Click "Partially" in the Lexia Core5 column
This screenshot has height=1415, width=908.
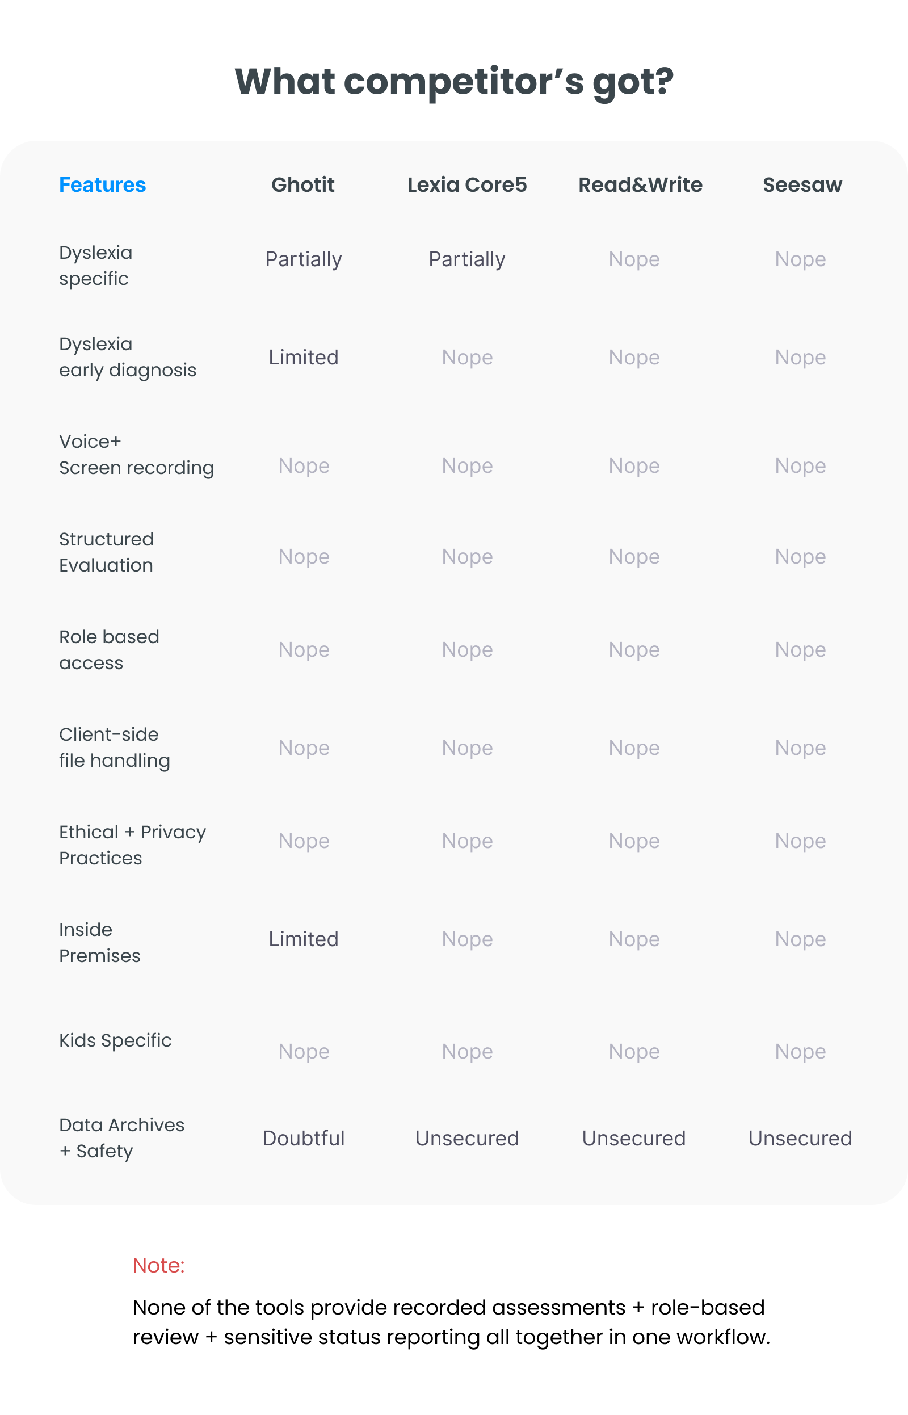[x=467, y=259]
